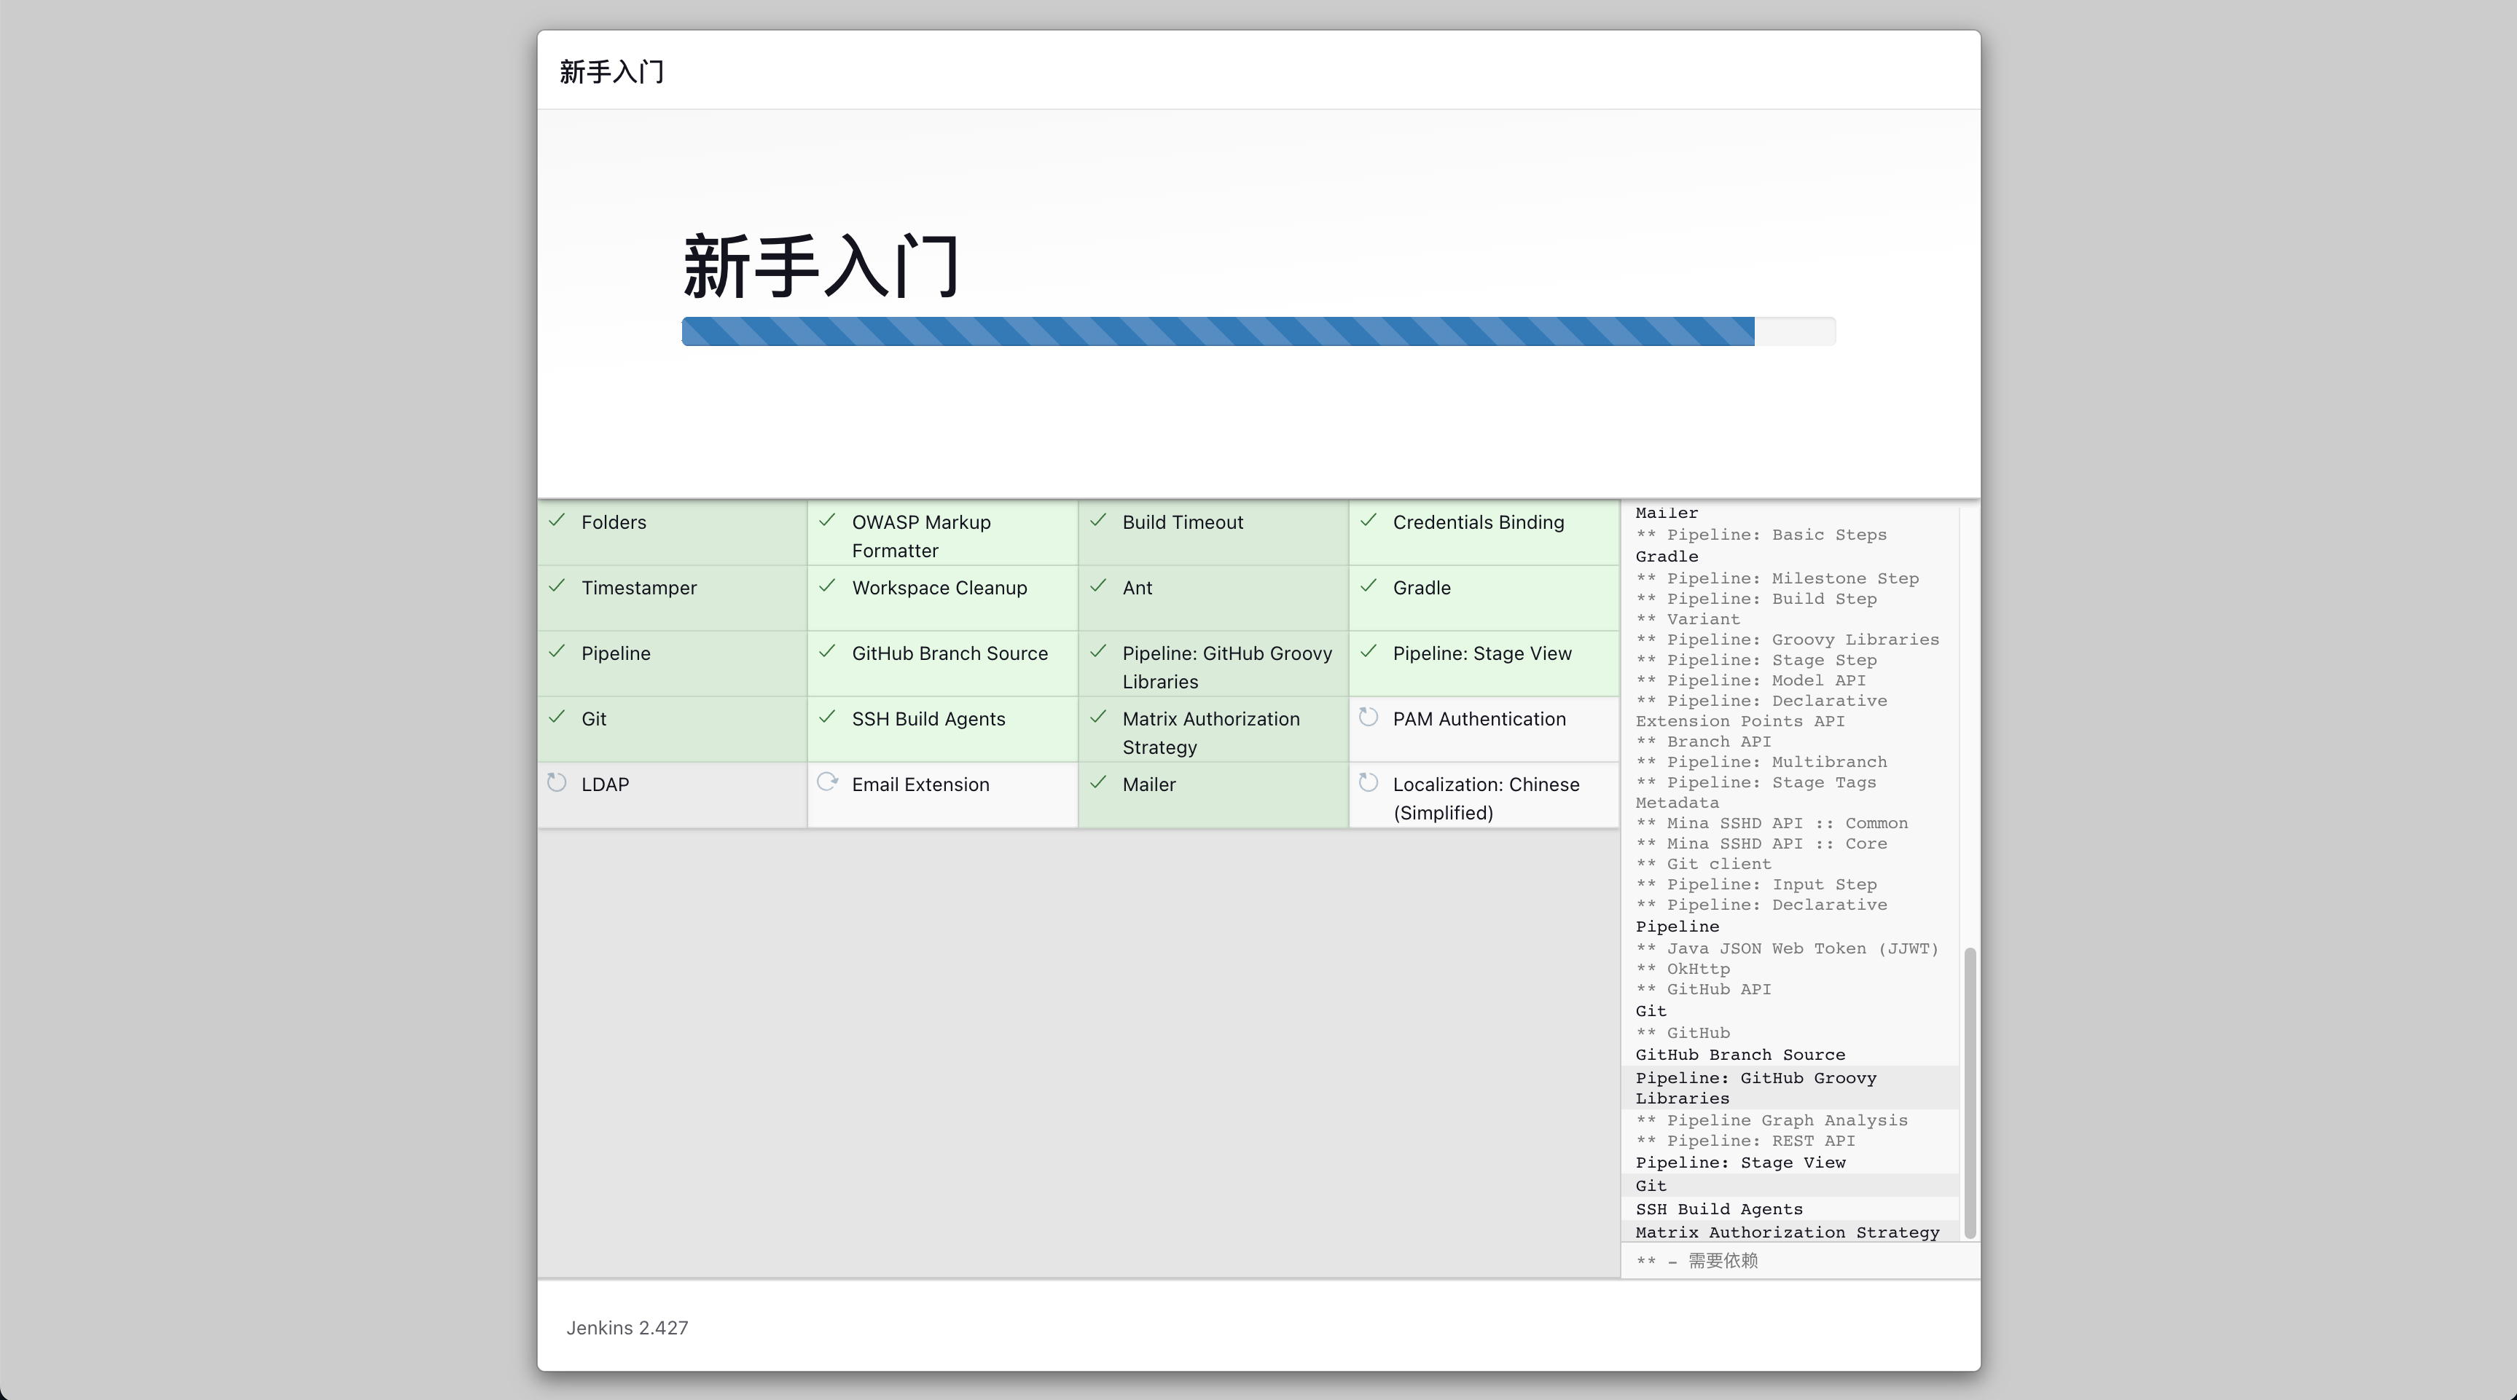Click the Matrix Authorization Strategy log entry

pos(1787,1232)
